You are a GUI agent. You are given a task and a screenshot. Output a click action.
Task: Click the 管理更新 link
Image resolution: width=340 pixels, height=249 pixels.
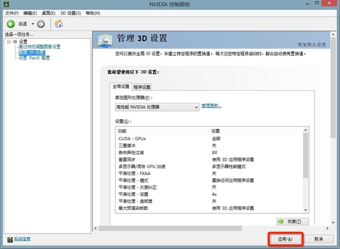point(212,106)
